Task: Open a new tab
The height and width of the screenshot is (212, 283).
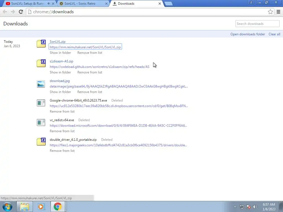Action: tap(169, 4)
